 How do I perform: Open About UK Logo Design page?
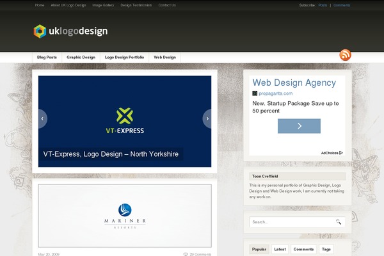(68, 5)
